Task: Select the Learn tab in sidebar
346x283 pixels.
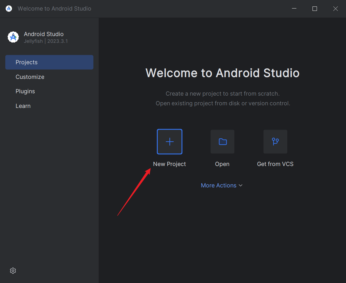Action: (x=23, y=106)
